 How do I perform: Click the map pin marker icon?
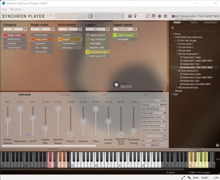click(135, 16)
